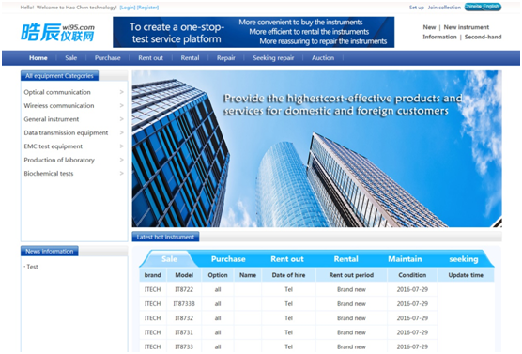Click the IT8722 model row
Image resolution: width=522 pixels, height=354 pixels.
(316, 289)
